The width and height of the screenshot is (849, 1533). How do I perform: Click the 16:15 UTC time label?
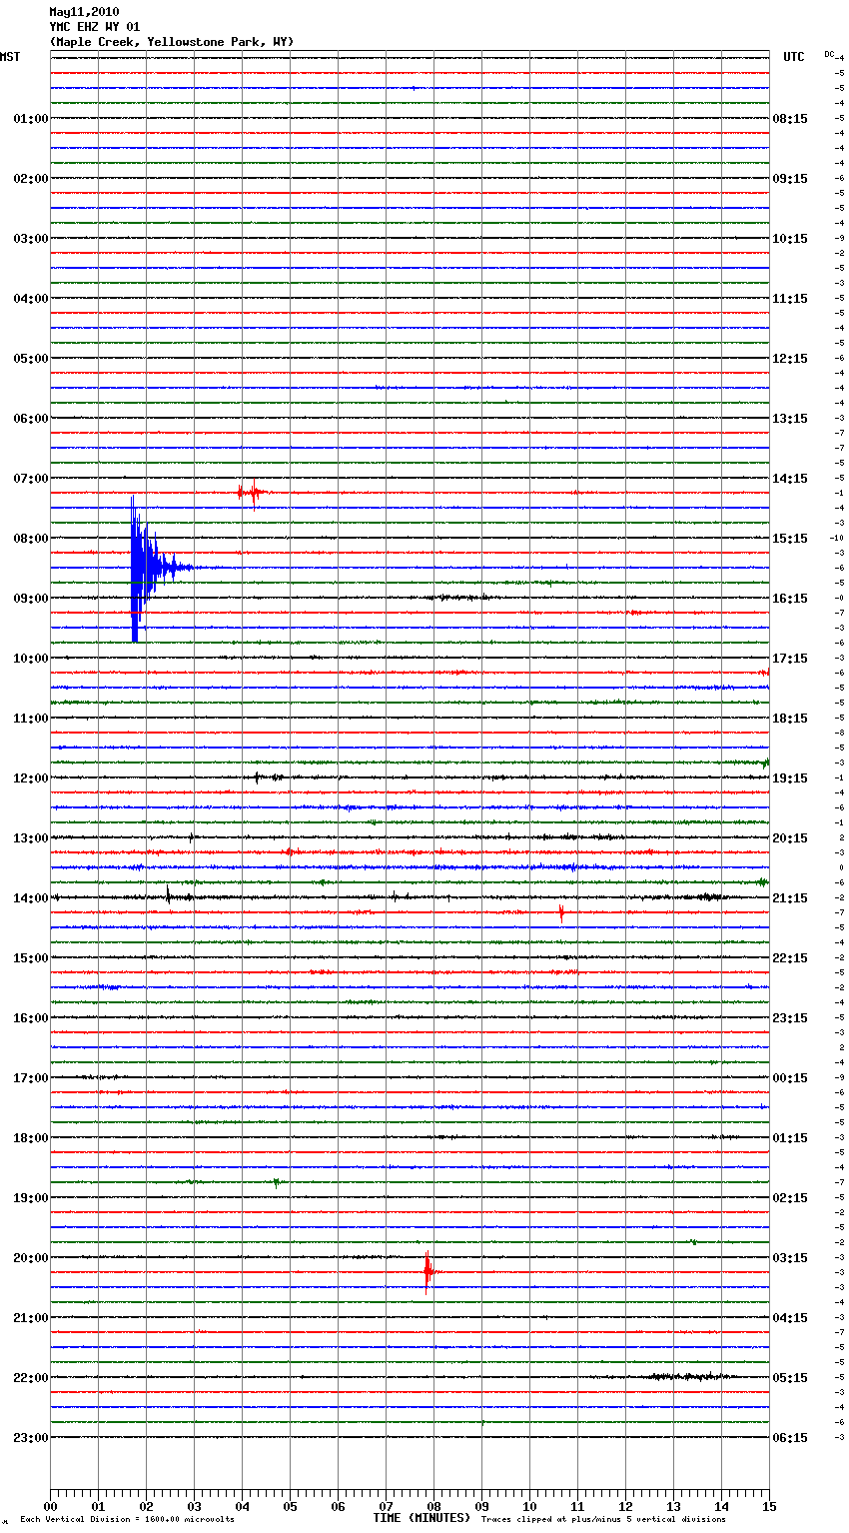790,599
